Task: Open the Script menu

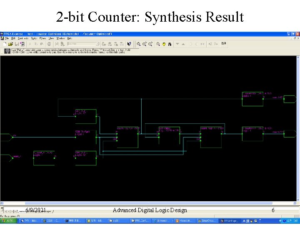Action: pos(34,38)
